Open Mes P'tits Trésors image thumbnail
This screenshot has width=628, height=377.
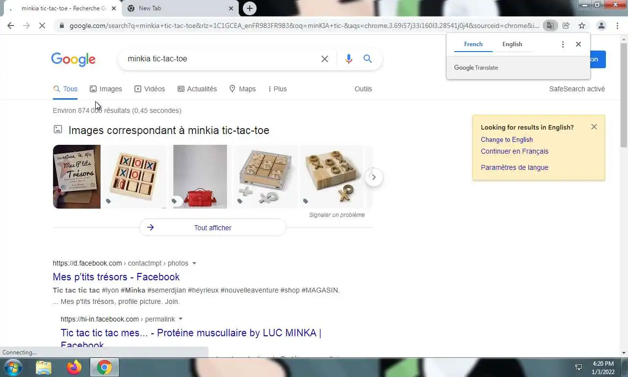click(x=77, y=177)
